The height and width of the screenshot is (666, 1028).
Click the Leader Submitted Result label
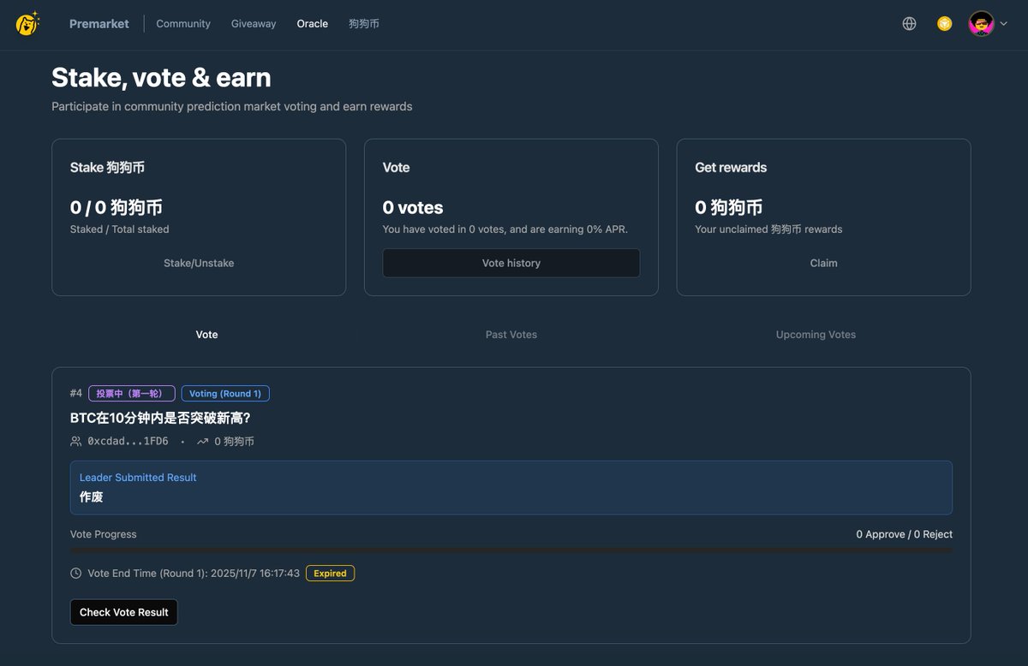tap(138, 478)
